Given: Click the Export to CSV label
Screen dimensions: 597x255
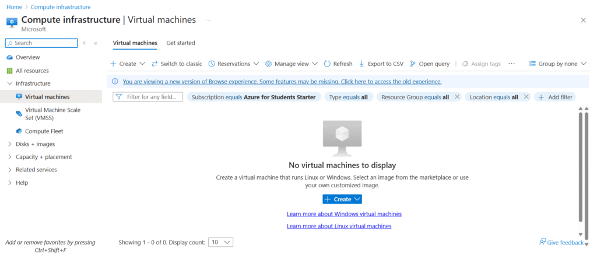Looking at the screenshot, I should click(x=385, y=64).
